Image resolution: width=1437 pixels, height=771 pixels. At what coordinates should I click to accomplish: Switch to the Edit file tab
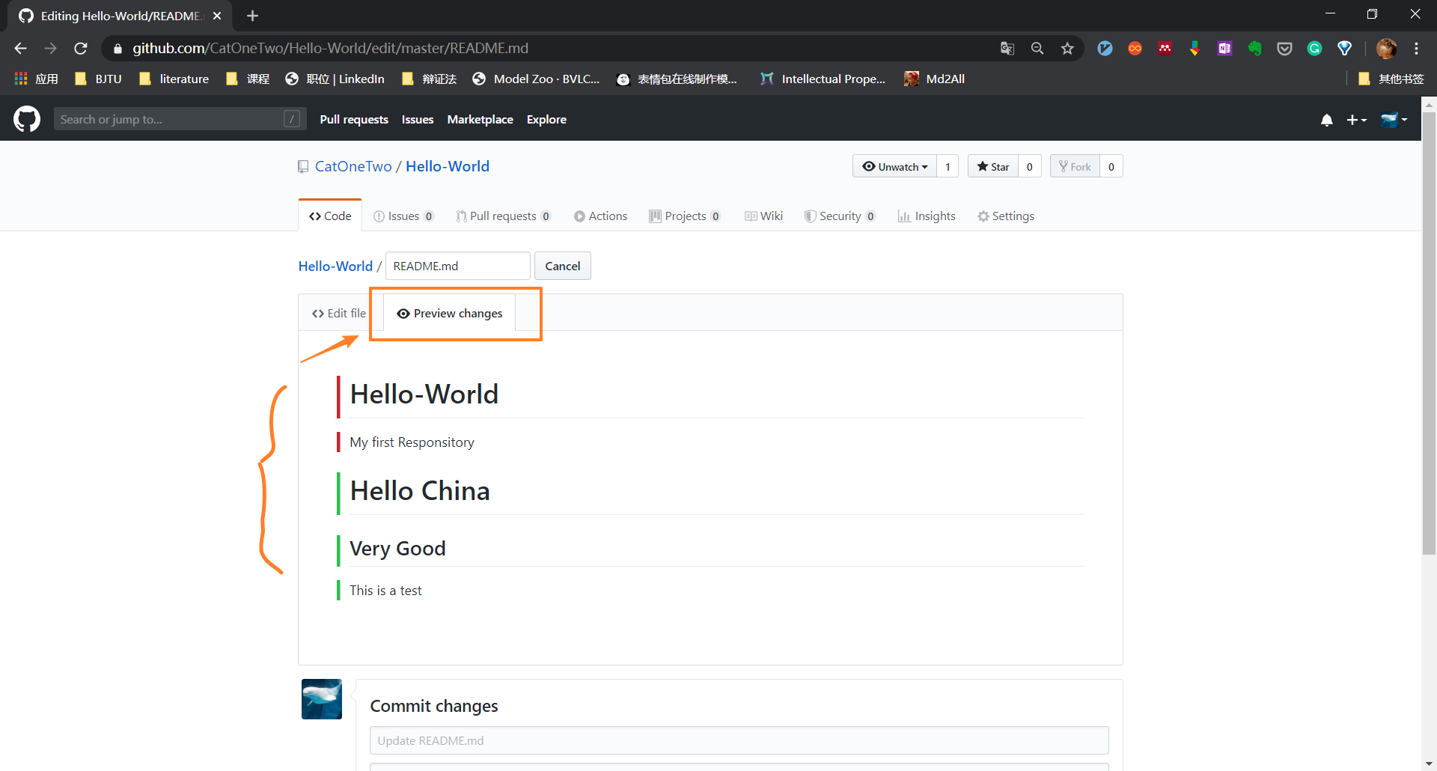coord(339,313)
